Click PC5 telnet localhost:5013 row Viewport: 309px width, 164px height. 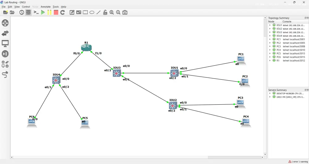coord(288,53)
